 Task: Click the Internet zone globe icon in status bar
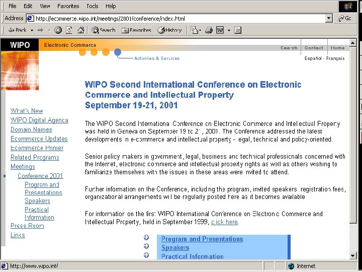291,266
